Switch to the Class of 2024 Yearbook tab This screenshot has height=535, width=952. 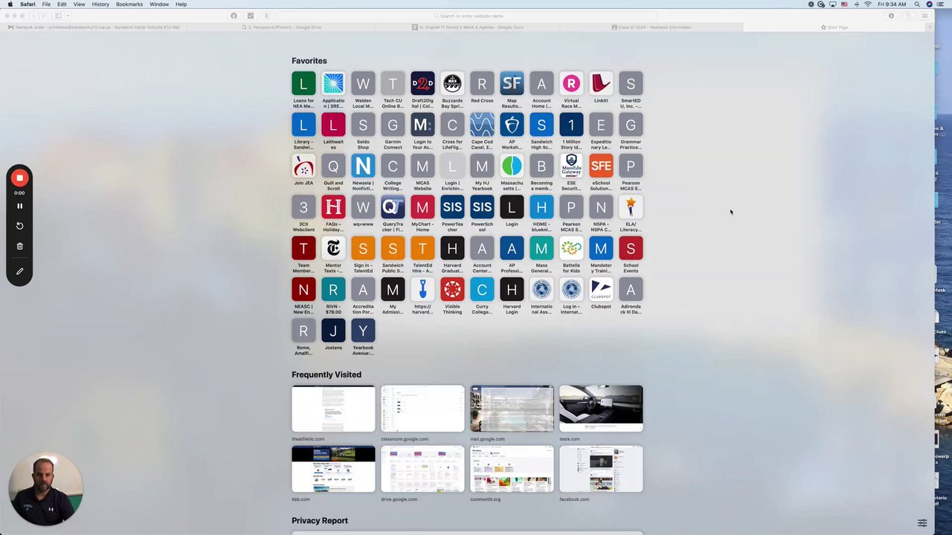tap(652, 27)
